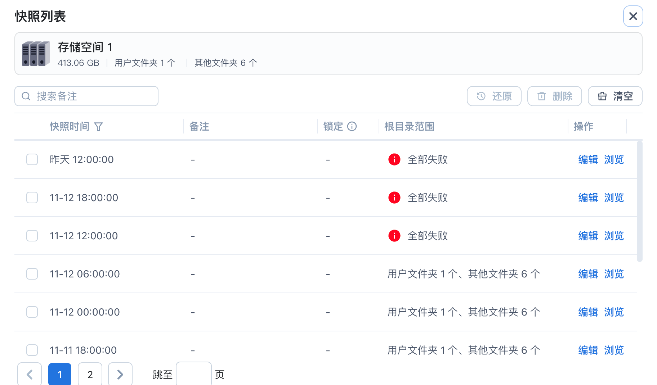This screenshot has height=385, width=657.
Task: Click the info icon next to 锁定
Action: pyautogui.click(x=352, y=126)
